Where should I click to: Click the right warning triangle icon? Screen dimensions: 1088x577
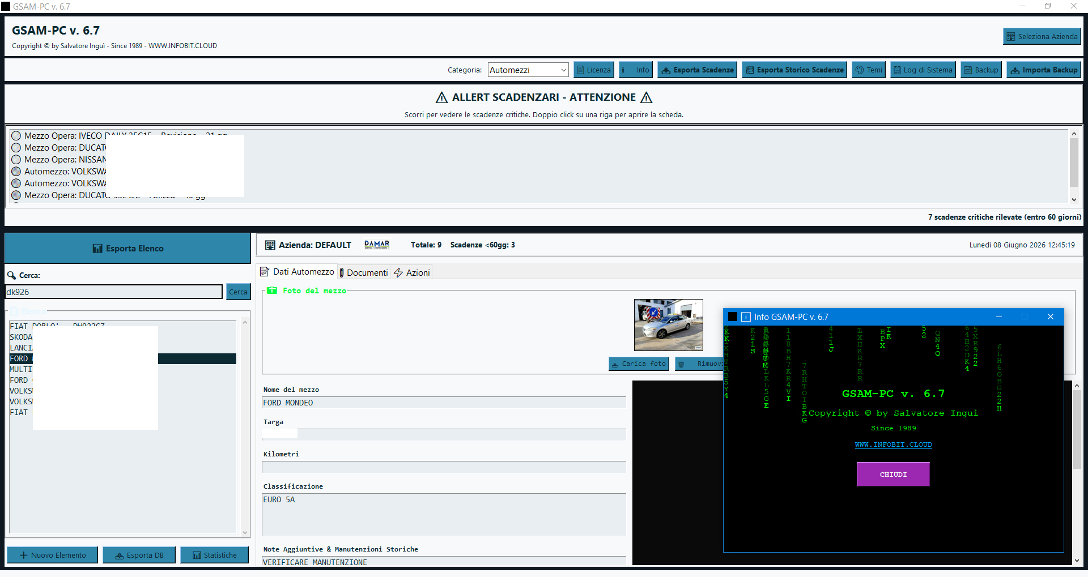coord(647,97)
